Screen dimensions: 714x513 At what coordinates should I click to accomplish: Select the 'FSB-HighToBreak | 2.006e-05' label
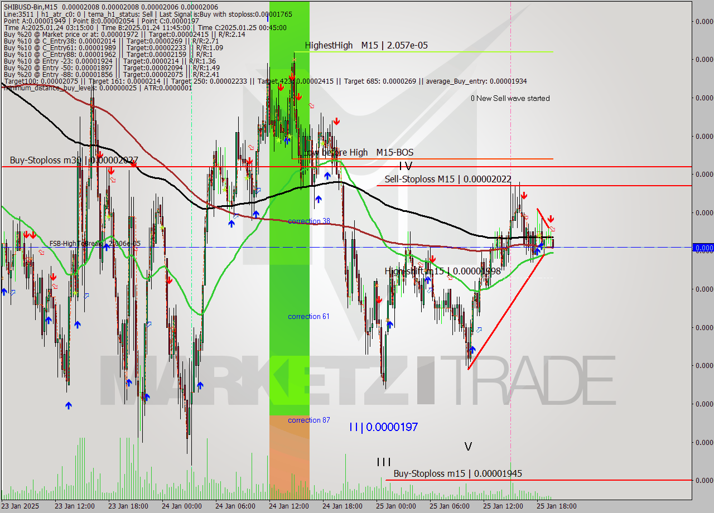95,244
